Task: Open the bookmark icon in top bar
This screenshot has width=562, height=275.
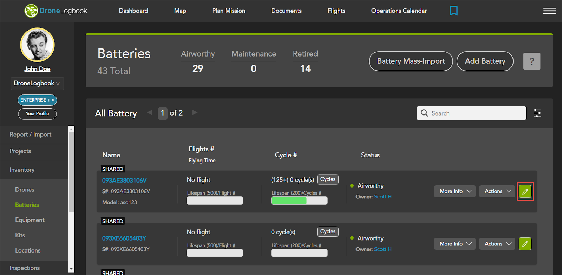Action: [453, 11]
